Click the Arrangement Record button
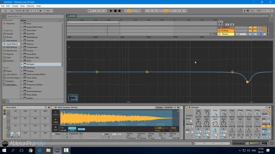The width and height of the screenshot is (275, 154). tap(119, 11)
